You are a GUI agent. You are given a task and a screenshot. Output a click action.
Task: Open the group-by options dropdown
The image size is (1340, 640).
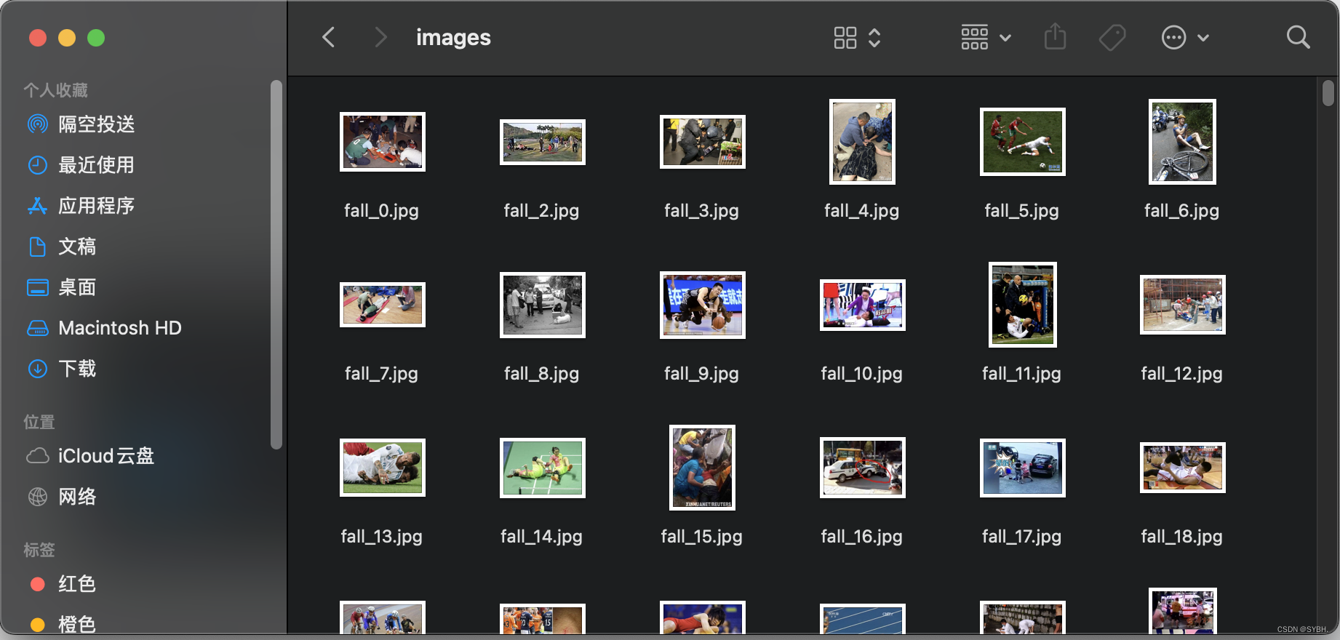click(x=986, y=37)
